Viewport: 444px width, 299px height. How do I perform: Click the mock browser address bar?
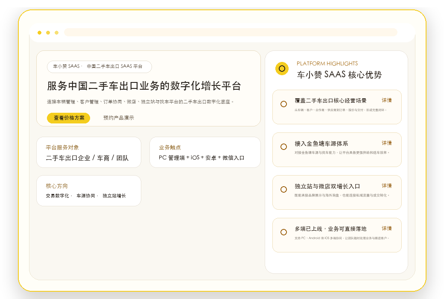tap(231, 32)
